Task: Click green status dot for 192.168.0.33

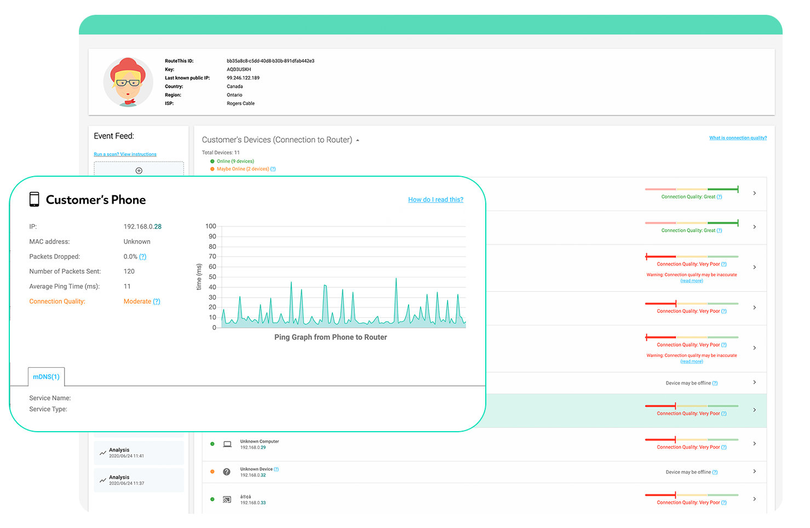Action: (x=212, y=499)
